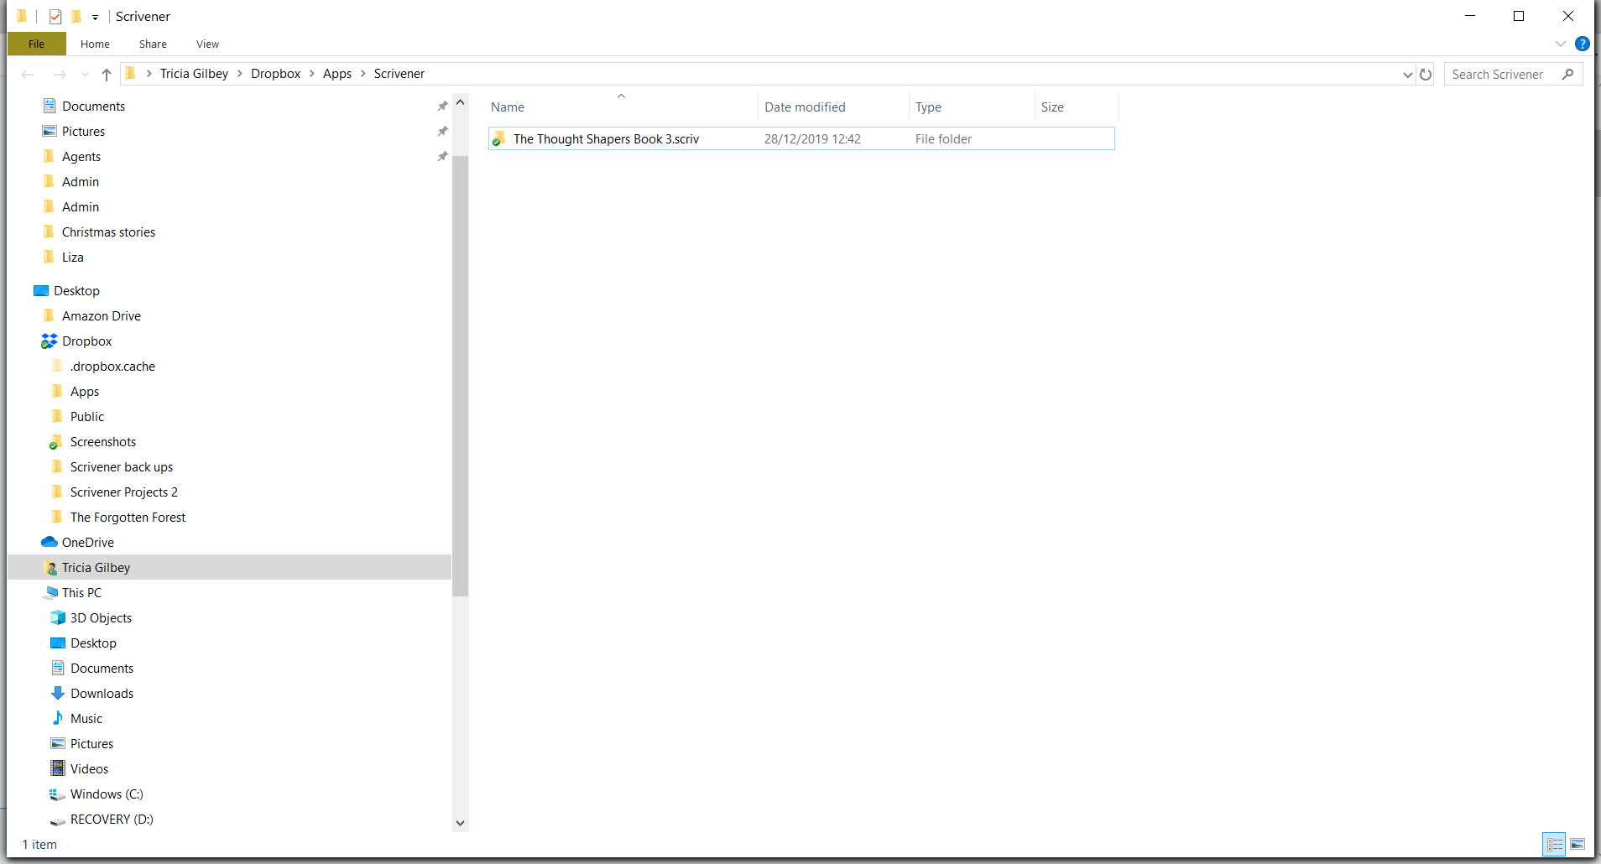Viewport: 1601px width, 864px height.
Task: Click the 3D Objects icon
Action: 58,617
